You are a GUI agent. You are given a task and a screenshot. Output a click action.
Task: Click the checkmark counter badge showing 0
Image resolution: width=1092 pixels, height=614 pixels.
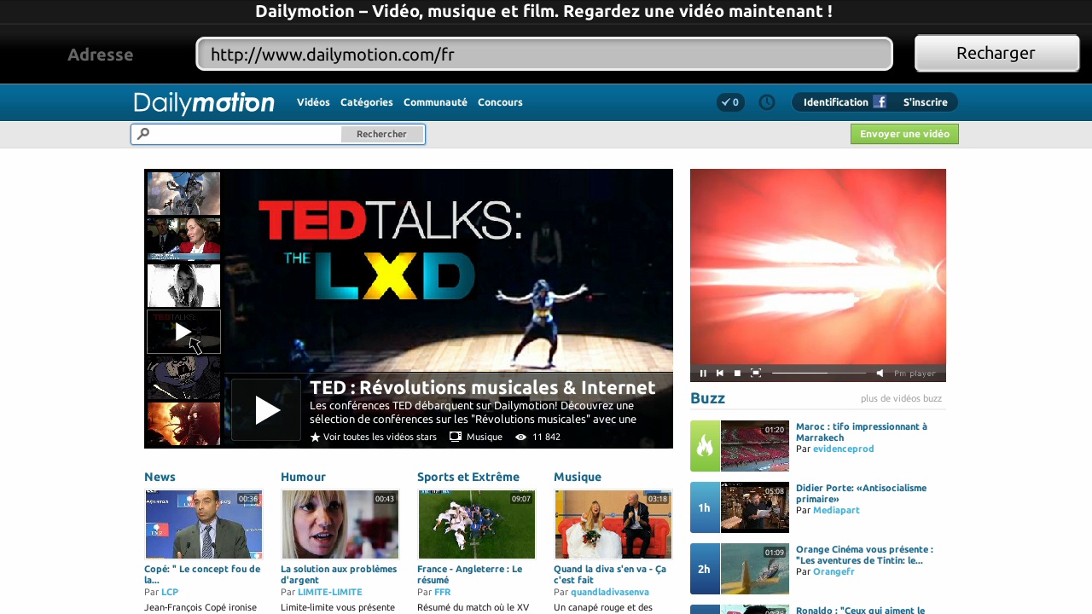coord(730,102)
